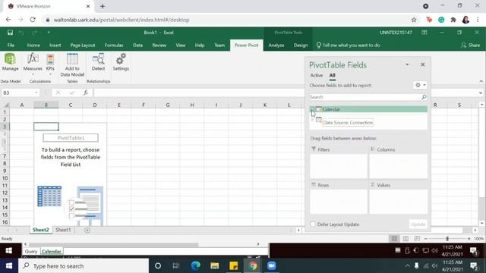Open the Cortana circle on taskbar
This screenshot has height=273, width=486.
158,266
